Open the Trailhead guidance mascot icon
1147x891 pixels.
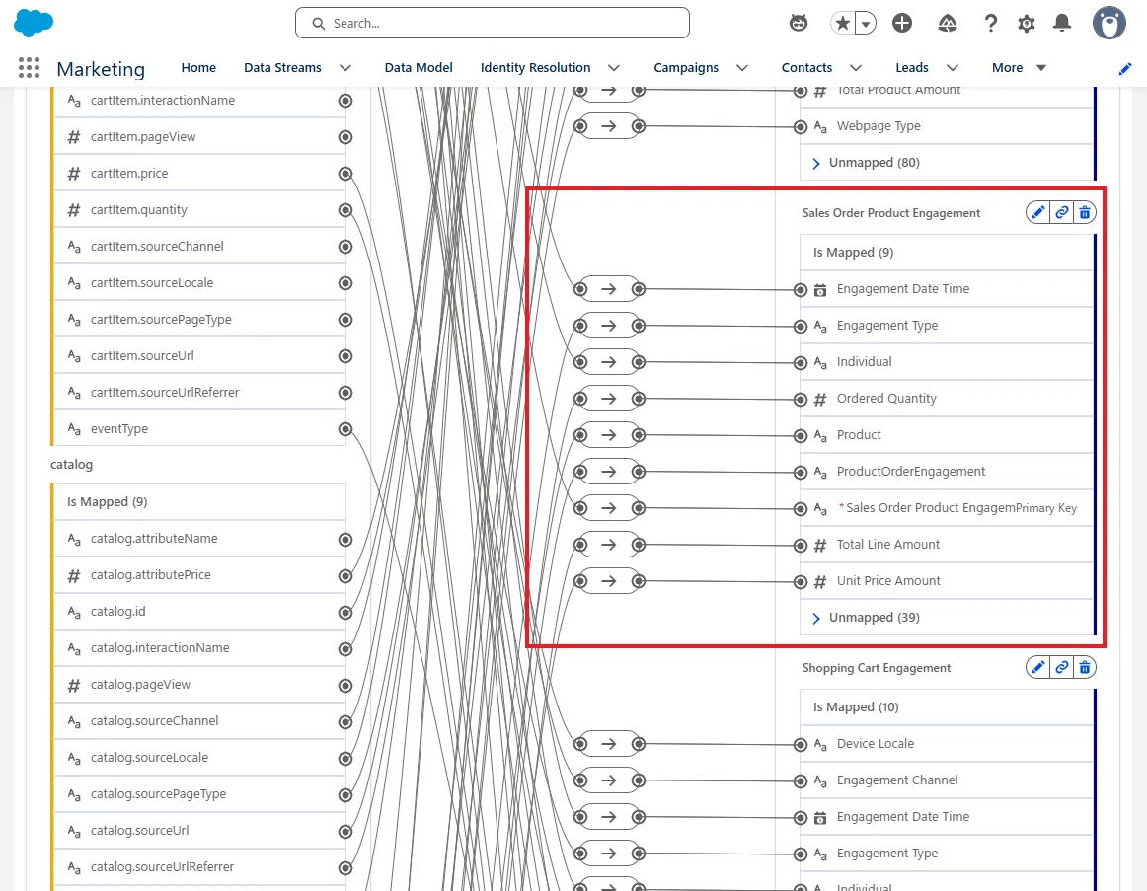[x=799, y=24]
